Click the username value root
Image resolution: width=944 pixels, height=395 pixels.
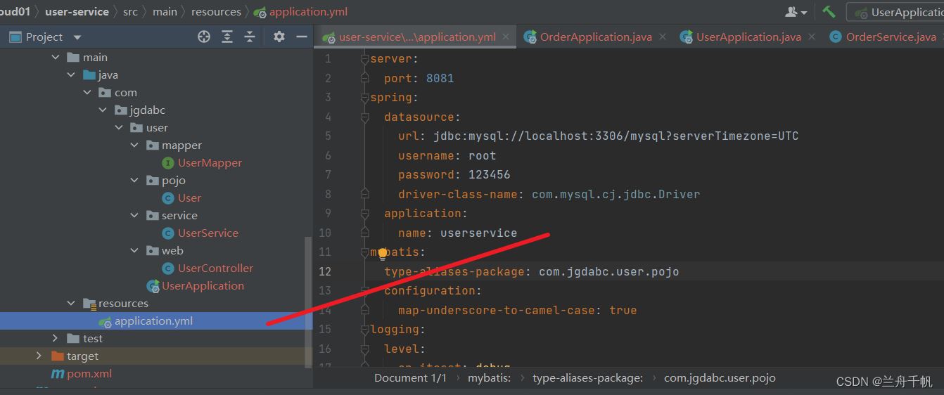[x=482, y=155]
